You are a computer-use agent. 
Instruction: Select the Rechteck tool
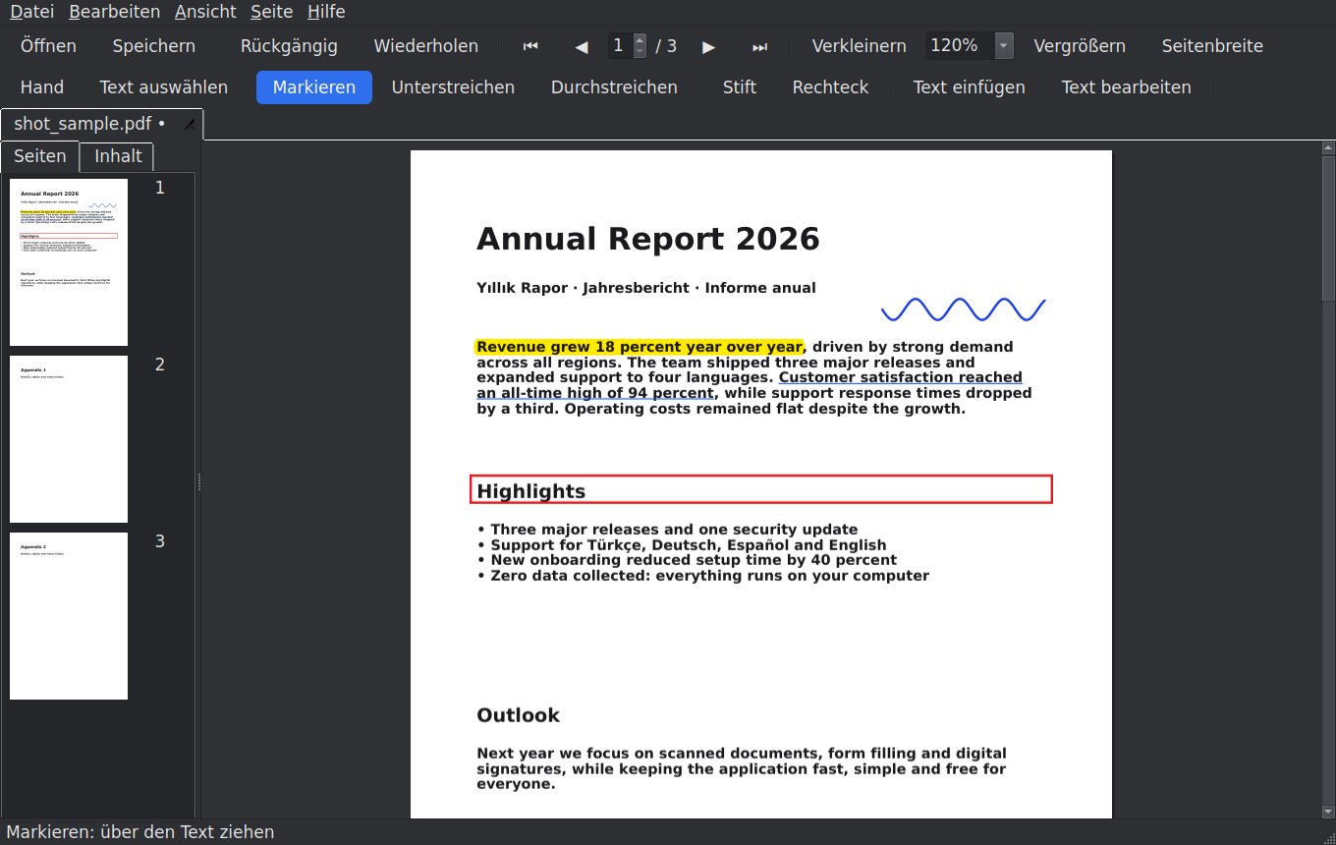[x=830, y=87]
